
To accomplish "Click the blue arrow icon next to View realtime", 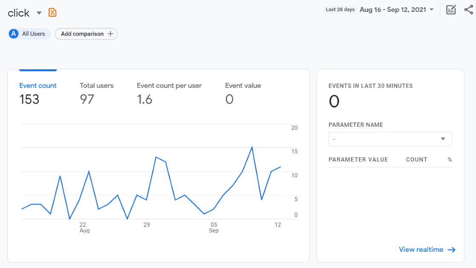I will (x=452, y=250).
